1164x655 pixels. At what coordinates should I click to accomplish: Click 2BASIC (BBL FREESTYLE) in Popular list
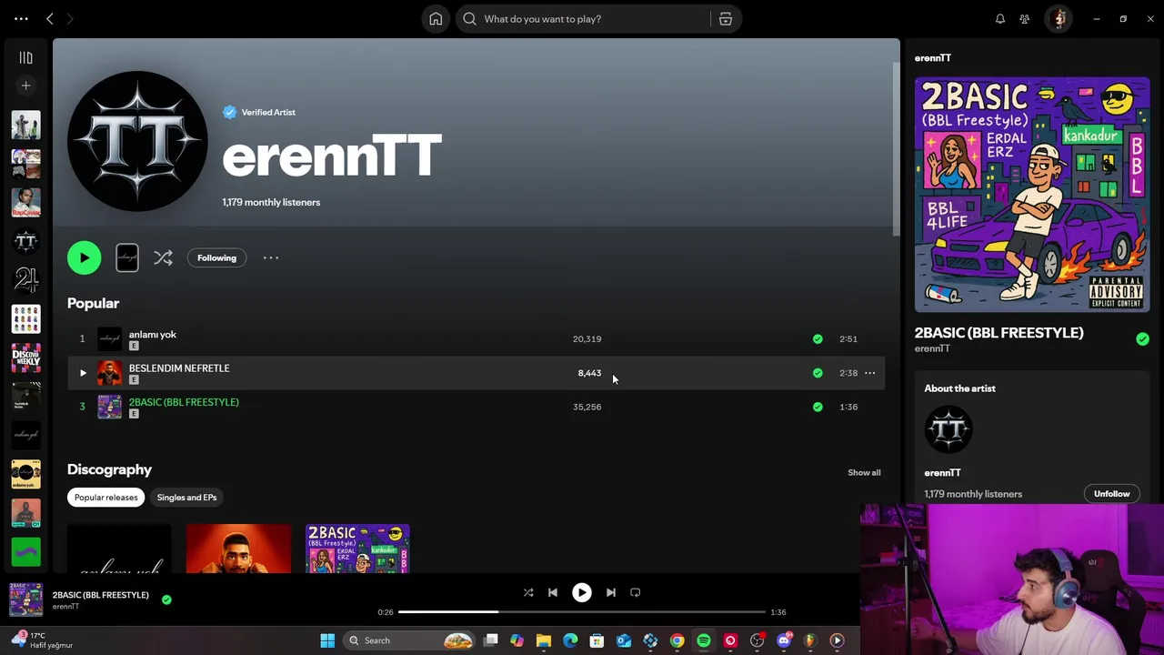click(184, 402)
